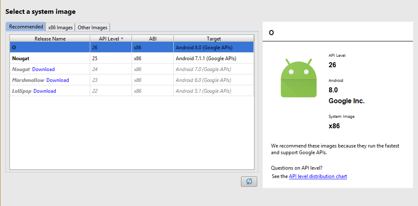Click the italic Nougat release name
The height and width of the screenshot is (206, 418).
coord(21,69)
